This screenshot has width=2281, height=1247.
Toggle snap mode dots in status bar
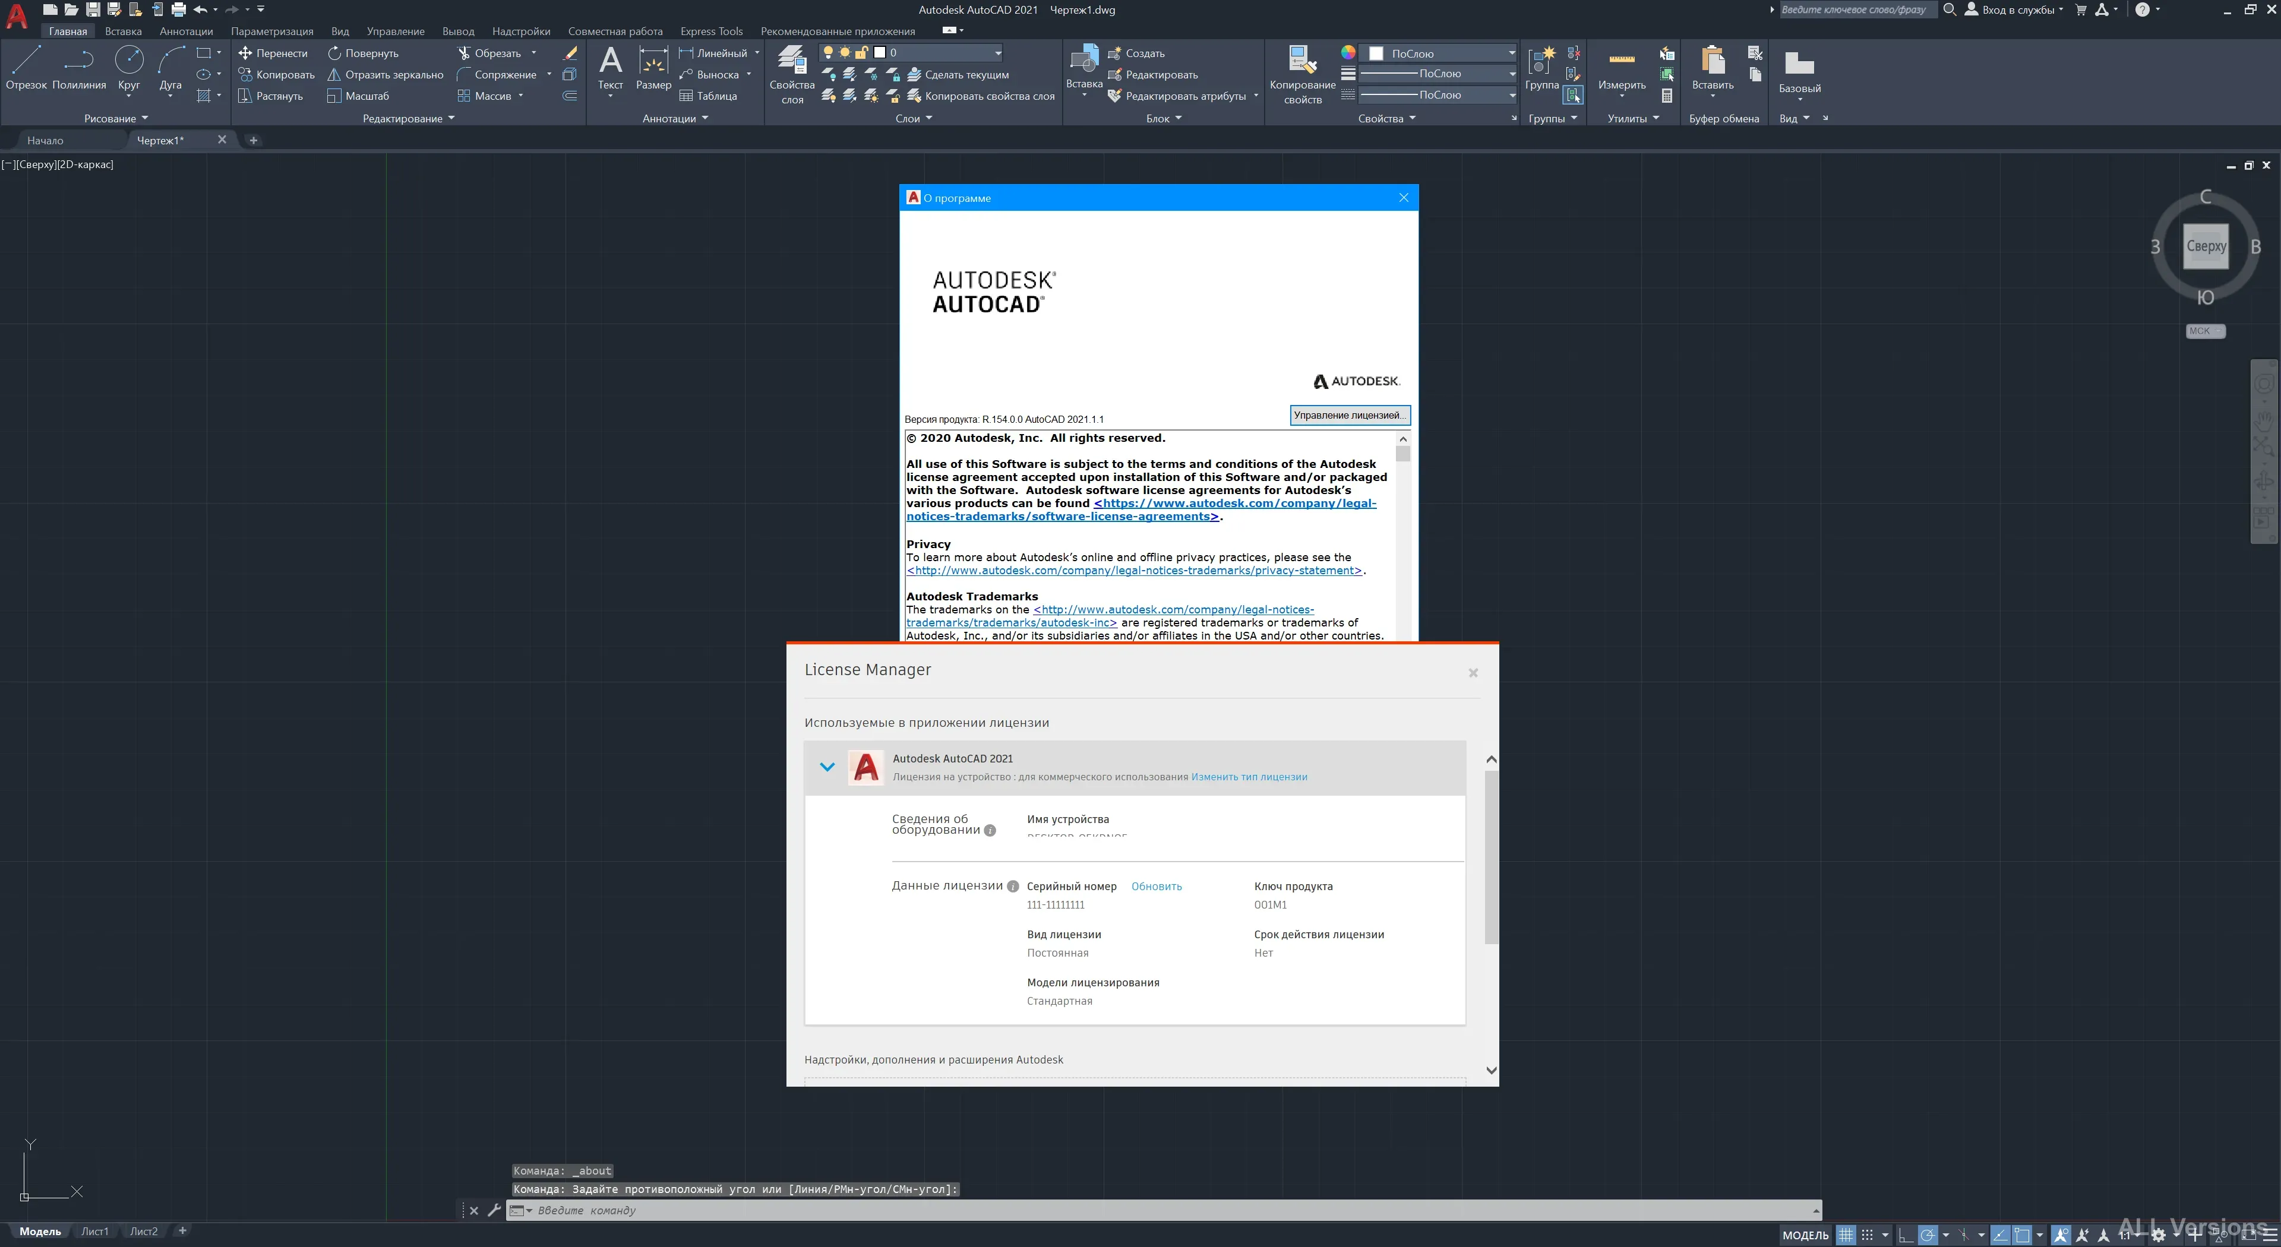click(1866, 1235)
